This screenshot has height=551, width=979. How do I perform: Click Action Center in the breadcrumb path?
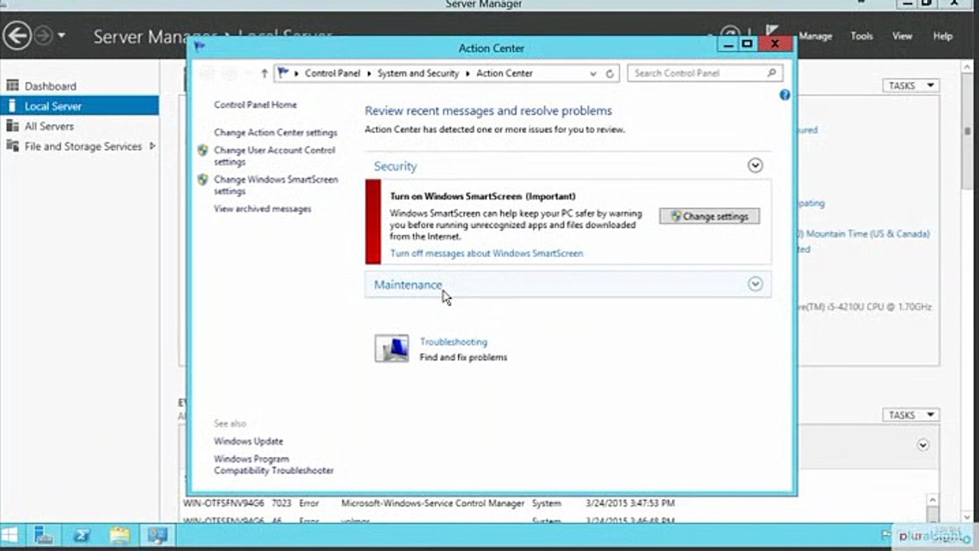(504, 73)
